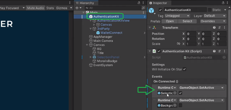This screenshot has height=110, width=231.
Task: Open the Main scene options menu
Action: click(144, 13)
